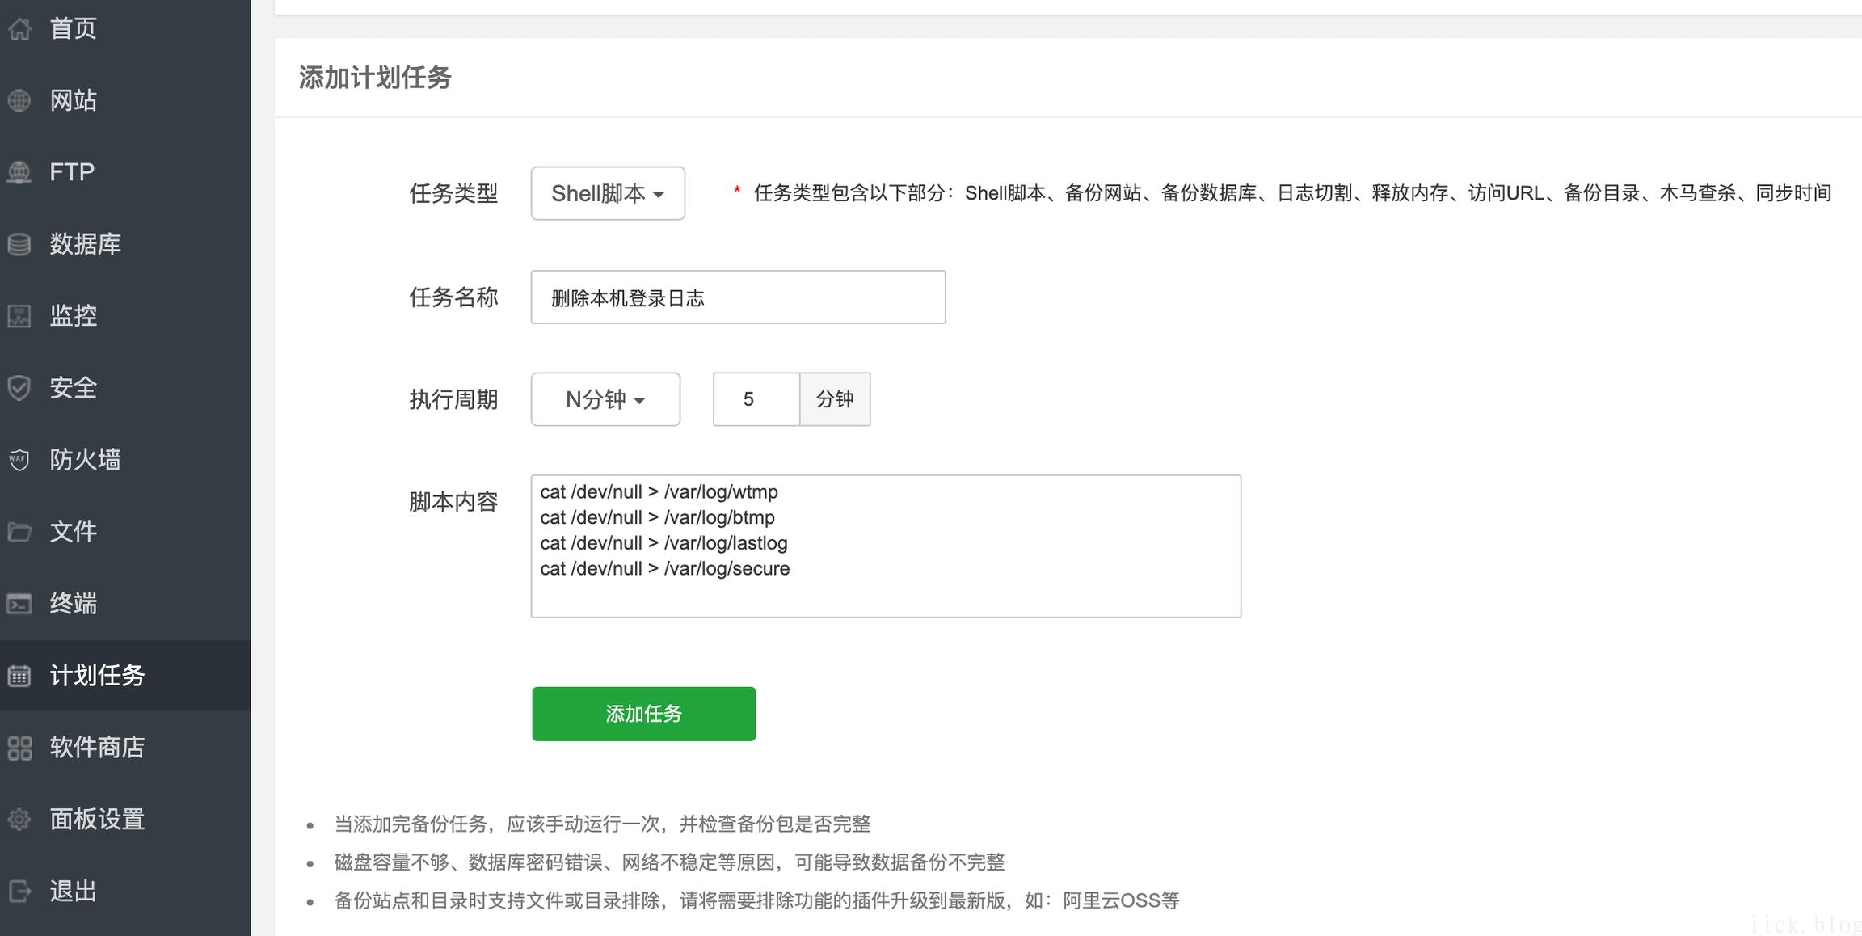Expand the N分钟 execution cycle dropdown
Screen dimensions: 1862x936
coord(605,399)
